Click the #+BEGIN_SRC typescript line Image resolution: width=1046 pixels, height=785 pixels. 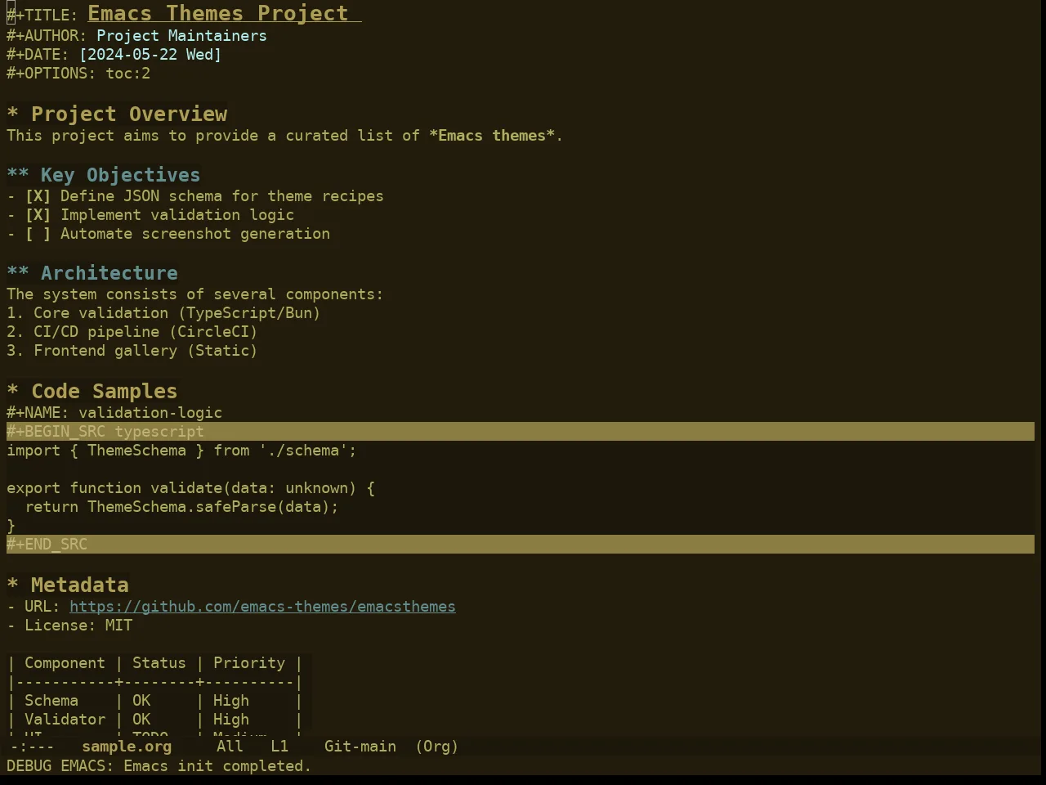click(521, 432)
